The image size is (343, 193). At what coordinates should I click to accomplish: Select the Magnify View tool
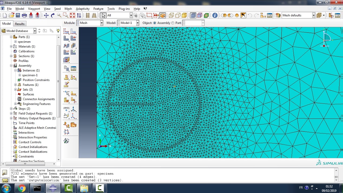click(59, 15)
